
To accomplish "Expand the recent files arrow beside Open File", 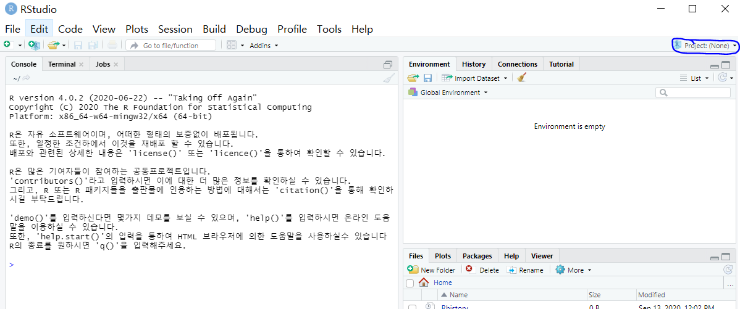I will coord(64,46).
